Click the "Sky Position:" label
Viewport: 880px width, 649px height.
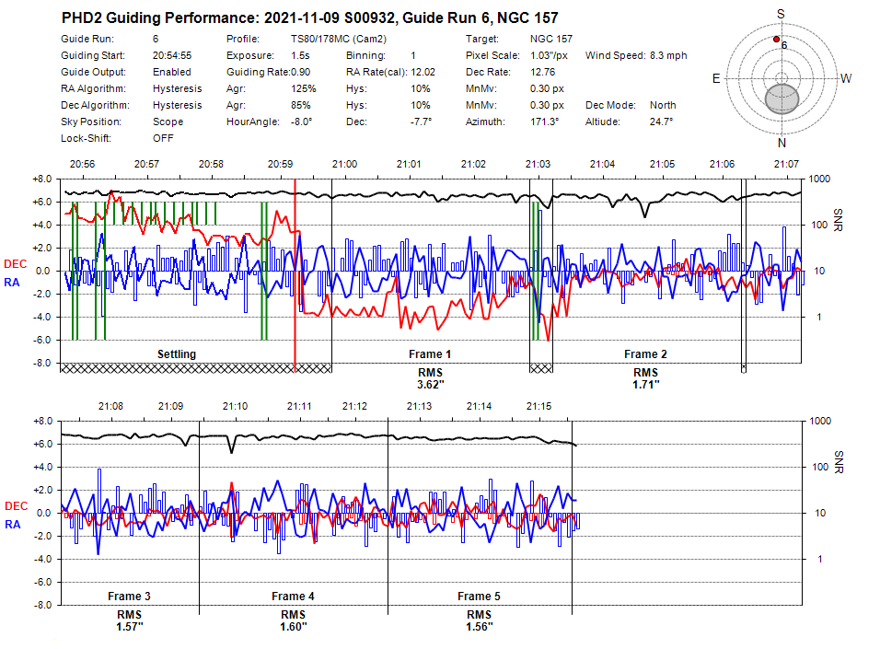(x=91, y=122)
